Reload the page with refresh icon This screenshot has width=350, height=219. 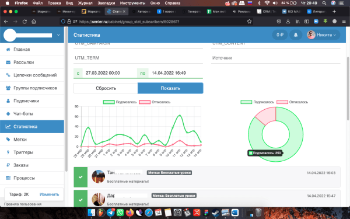[x=24, y=22]
